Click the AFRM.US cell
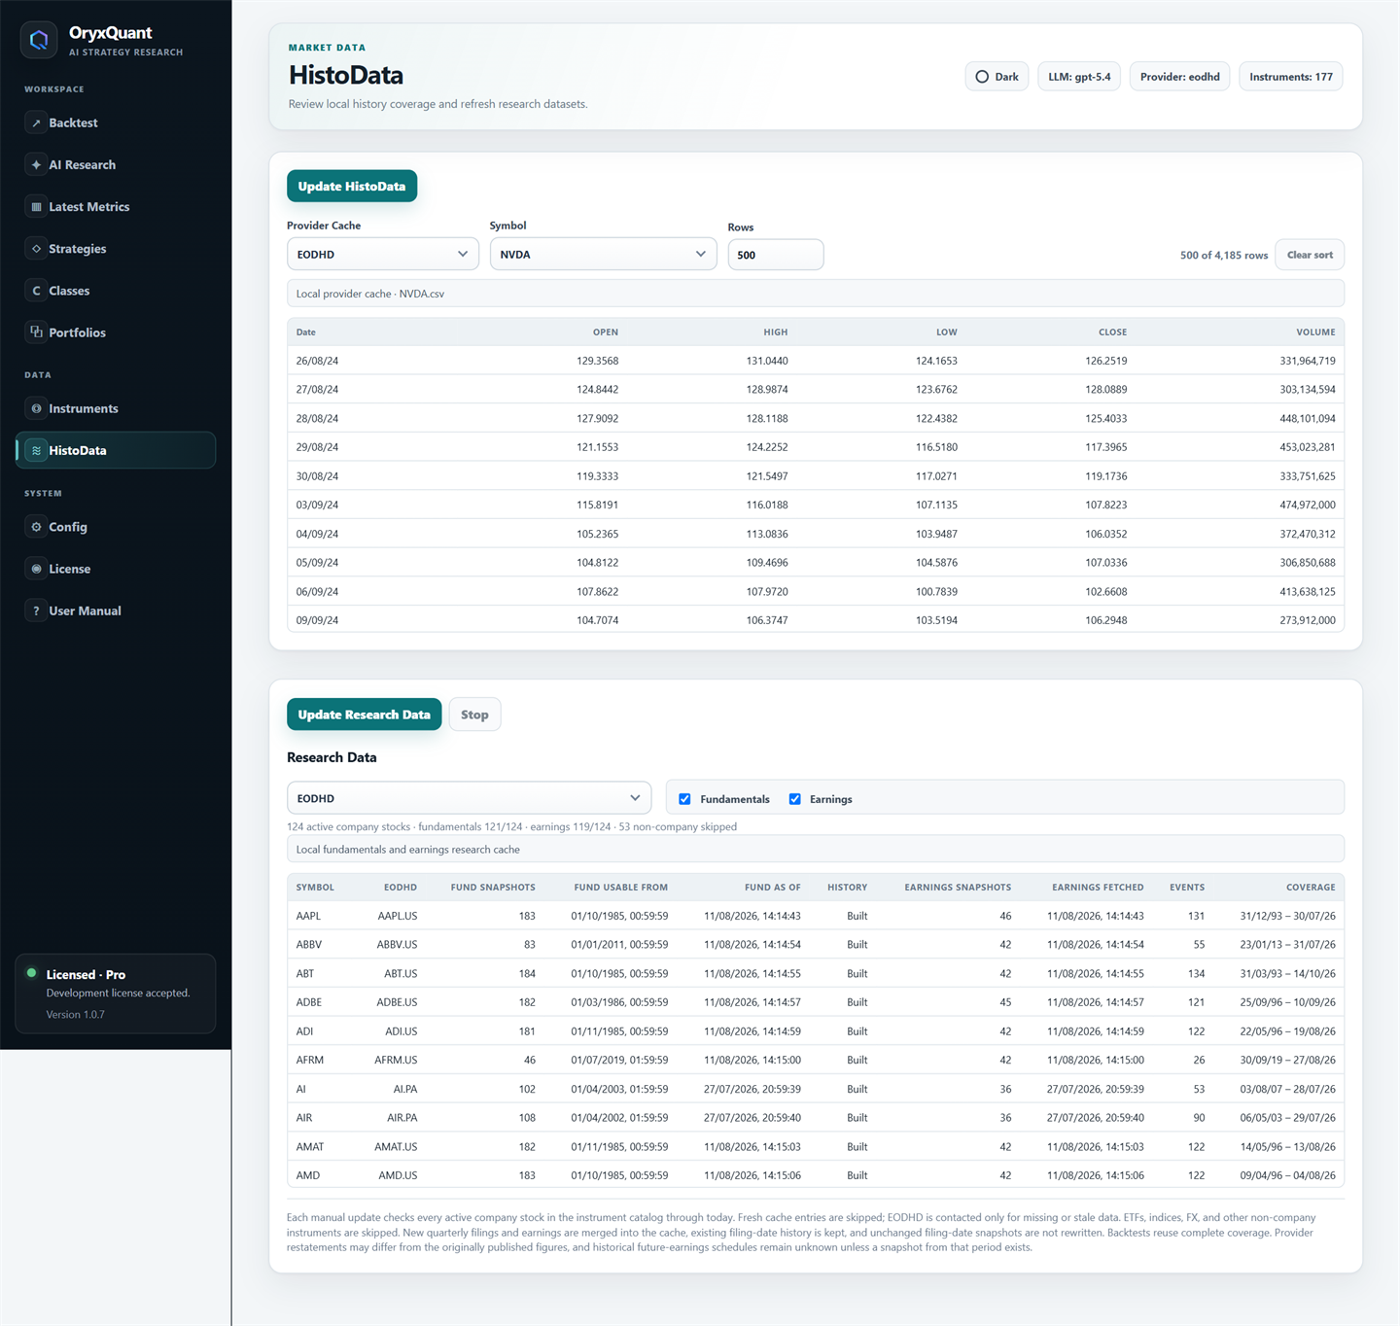This screenshot has height=1326, width=1400. (396, 1061)
